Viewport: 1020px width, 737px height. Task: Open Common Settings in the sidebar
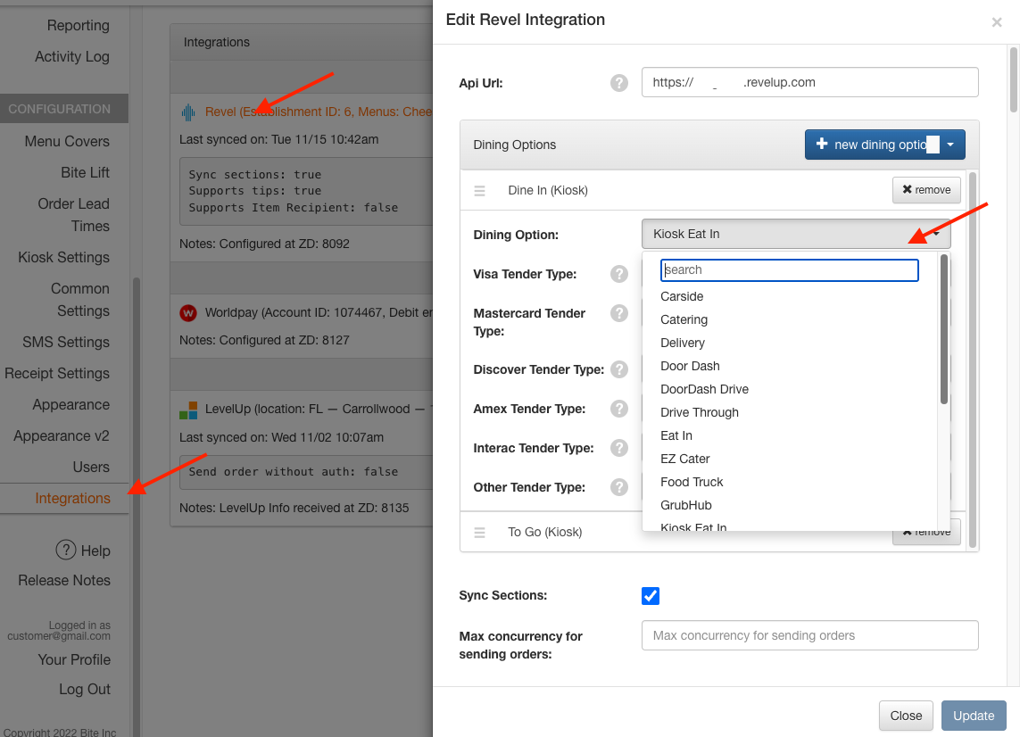click(80, 300)
